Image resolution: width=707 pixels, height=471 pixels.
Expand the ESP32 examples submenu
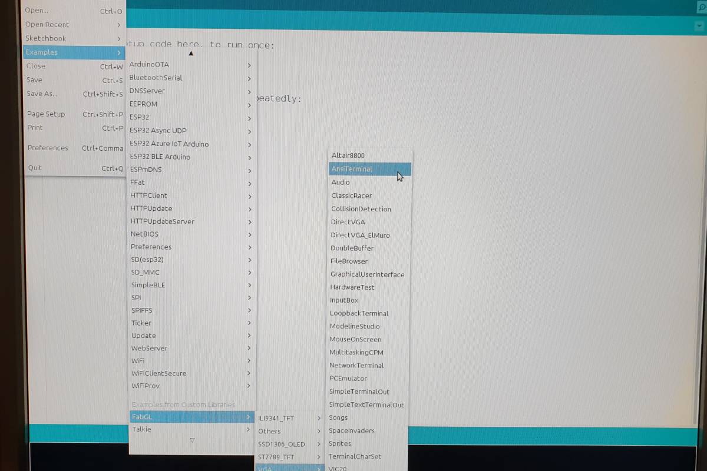coord(190,117)
